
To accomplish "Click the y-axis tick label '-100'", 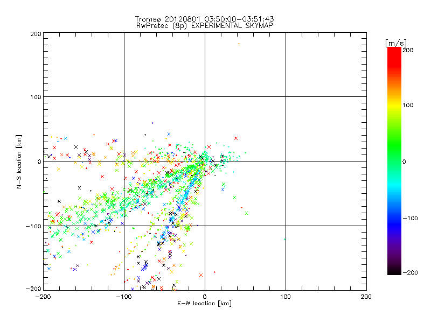I will click(33, 226).
